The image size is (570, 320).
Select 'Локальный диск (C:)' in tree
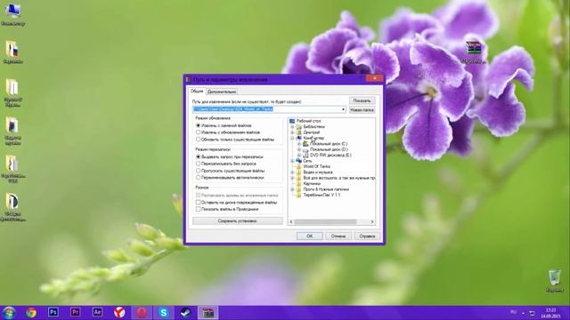tap(329, 144)
